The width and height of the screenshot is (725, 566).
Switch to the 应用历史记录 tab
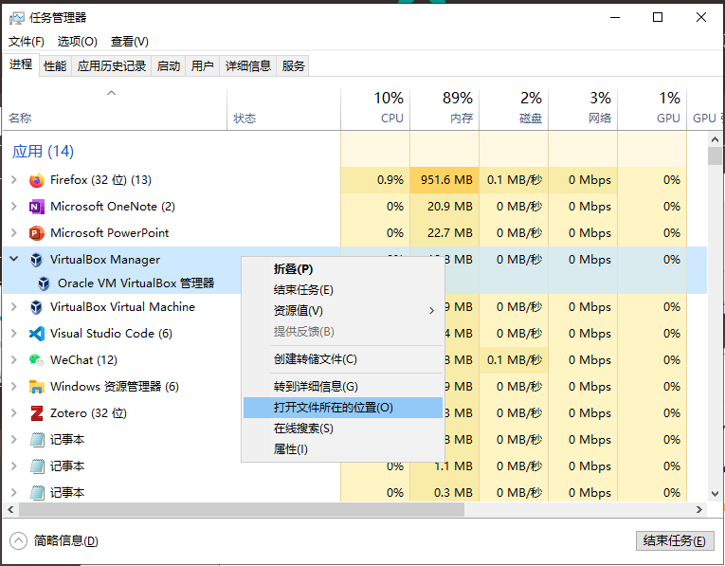tap(112, 66)
